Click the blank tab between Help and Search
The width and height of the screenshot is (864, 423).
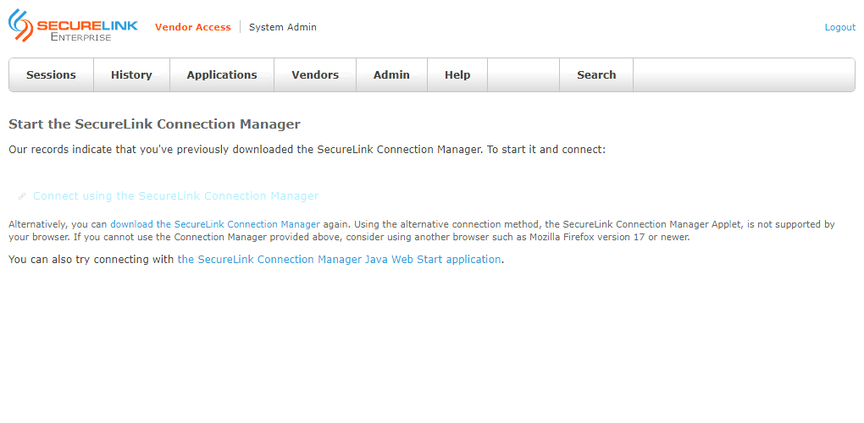[x=523, y=75]
